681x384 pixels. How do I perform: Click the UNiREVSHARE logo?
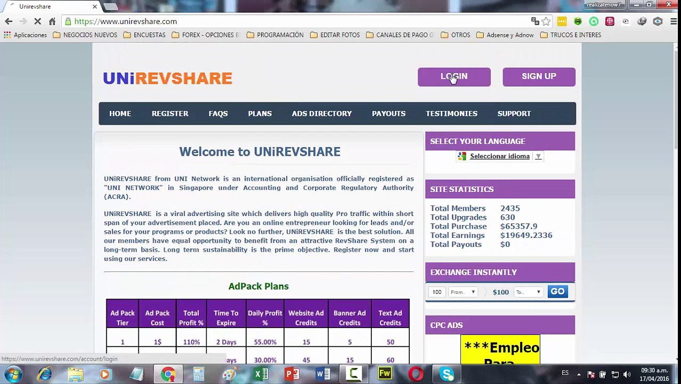[x=167, y=78]
